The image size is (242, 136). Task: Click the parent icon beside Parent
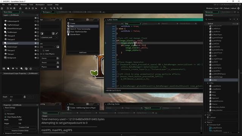(x=58, y=63)
